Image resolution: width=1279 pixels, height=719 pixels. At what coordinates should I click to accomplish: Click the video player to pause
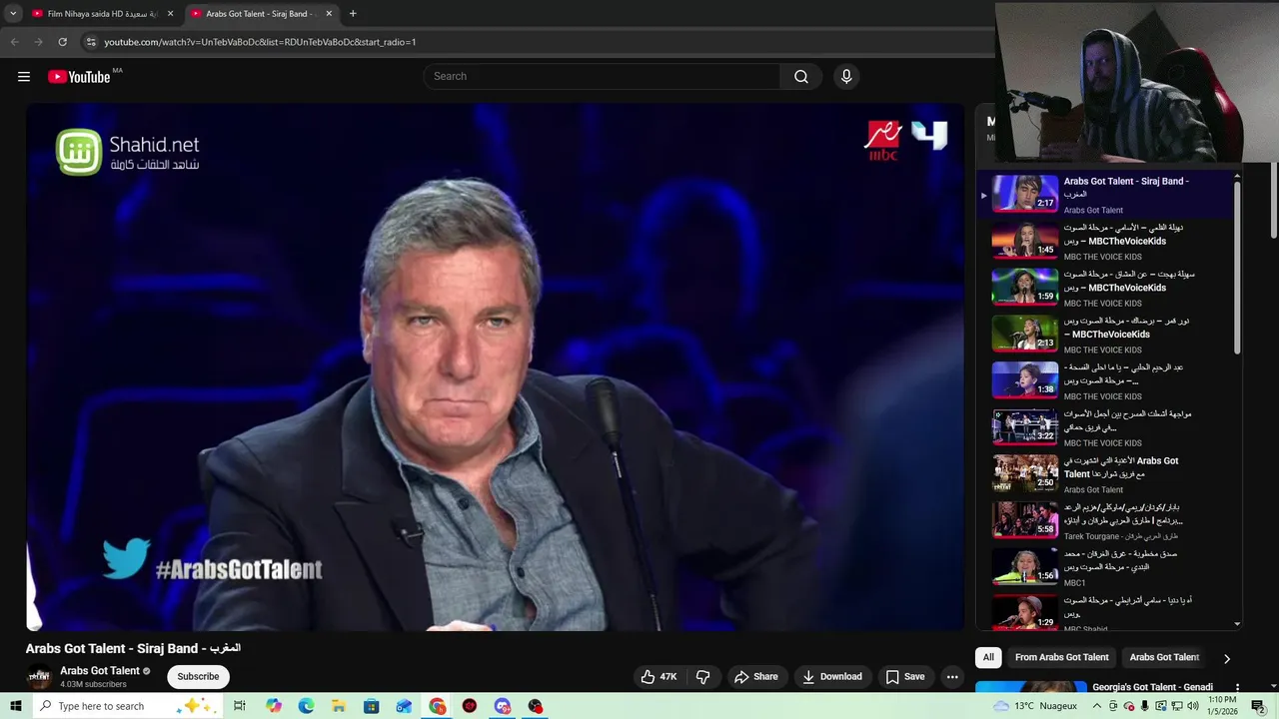(x=495, y=366)
